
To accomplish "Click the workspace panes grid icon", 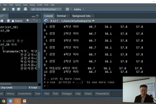I will pos(67,9).
